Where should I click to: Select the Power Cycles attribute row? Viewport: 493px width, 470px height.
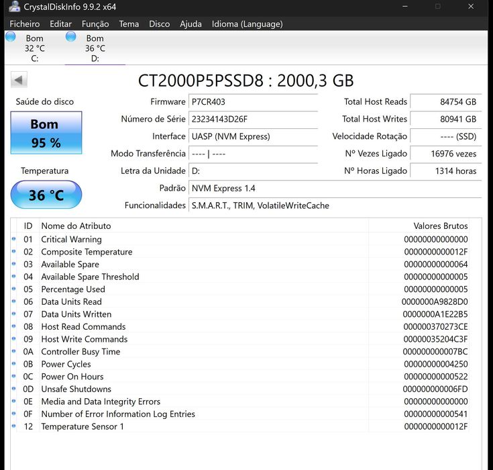tap(240, 364)
